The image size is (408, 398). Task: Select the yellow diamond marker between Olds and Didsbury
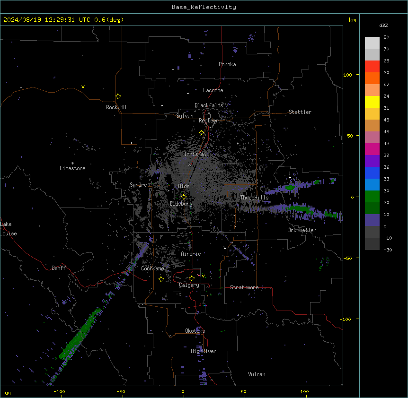(x=184, y=197)
